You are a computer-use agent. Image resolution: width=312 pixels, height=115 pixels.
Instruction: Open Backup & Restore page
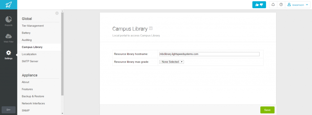click(x=33, y=96)
